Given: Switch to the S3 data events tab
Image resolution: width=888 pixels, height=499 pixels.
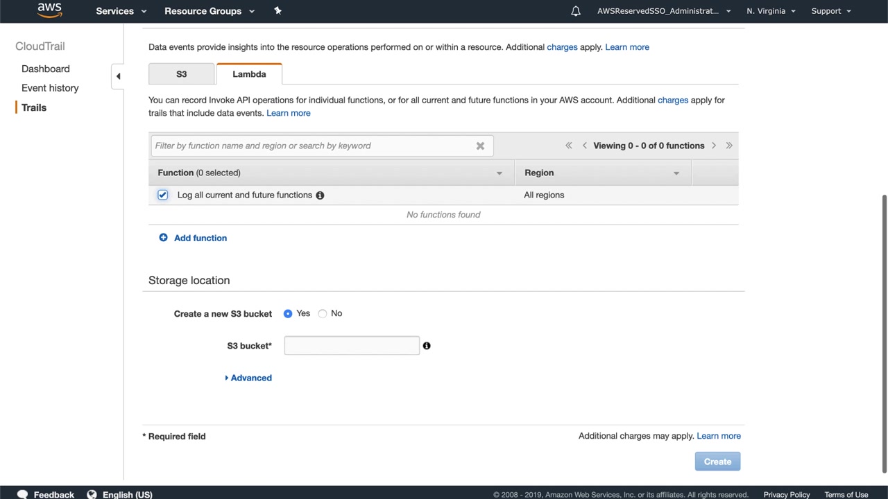Looking at the screenshot, I should [x=181, y=74].
